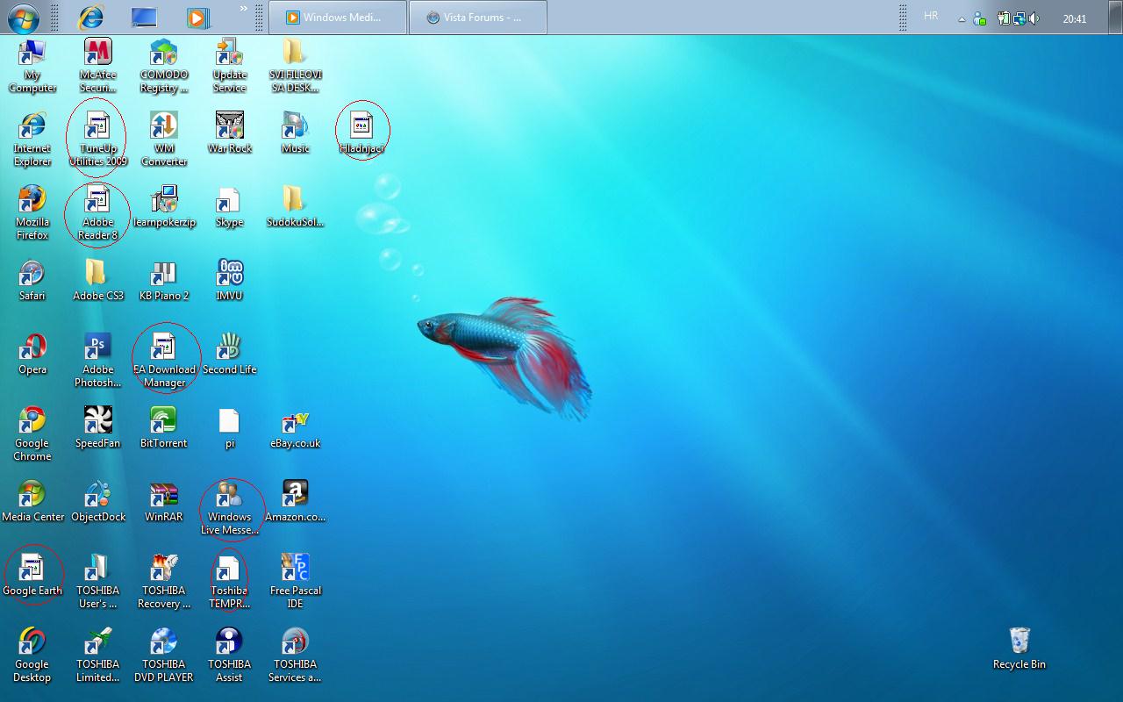Show hidden tray icons arrow

pos(962,18)
